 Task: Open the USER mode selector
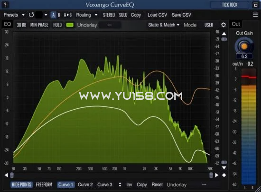pyautogui.click(x=209, y=25)
